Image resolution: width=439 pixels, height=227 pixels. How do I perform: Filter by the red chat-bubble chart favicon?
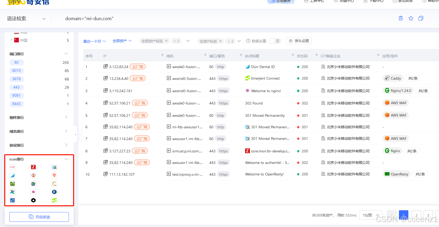[54, 175]
